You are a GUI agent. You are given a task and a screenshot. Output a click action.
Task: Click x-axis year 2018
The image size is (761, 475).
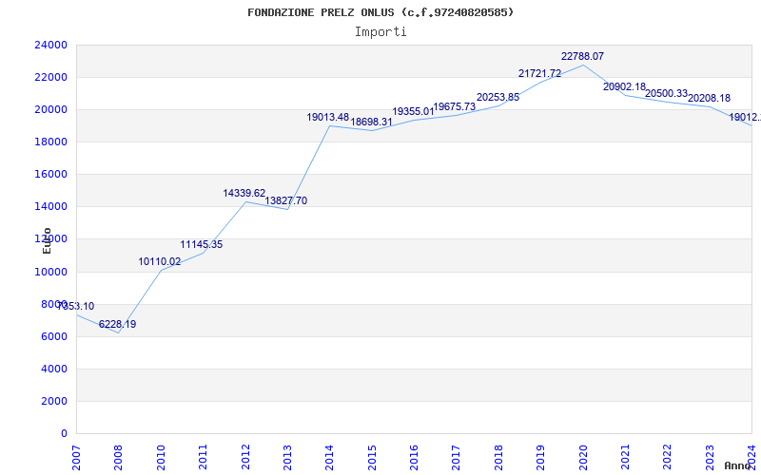tap(498, 457)
